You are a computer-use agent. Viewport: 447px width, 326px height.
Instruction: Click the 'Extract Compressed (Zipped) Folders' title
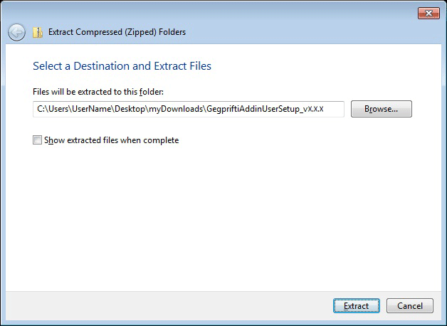click(x=117, y=32)
